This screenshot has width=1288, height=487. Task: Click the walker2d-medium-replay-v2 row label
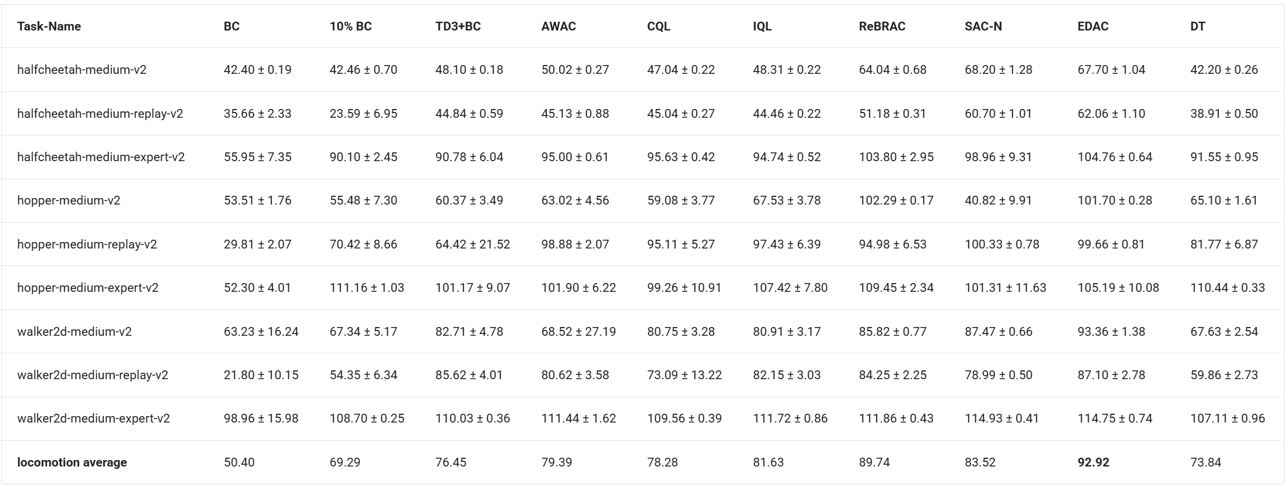point(93,375)
